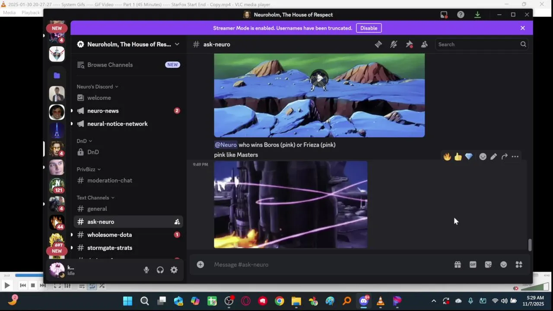This screenshot has width=553, height=311.
Task: Click the create invite icon on ask-neuro
Action: (177, 222)
